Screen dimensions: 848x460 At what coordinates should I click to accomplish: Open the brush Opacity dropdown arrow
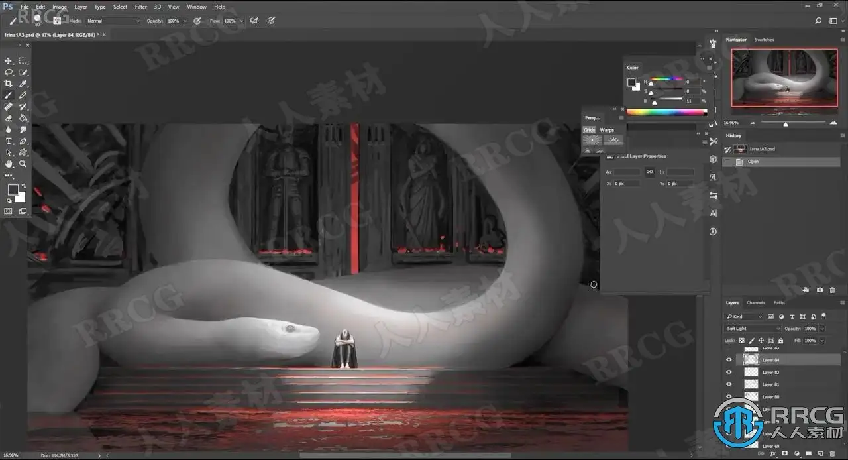click(x=185, y=21)
